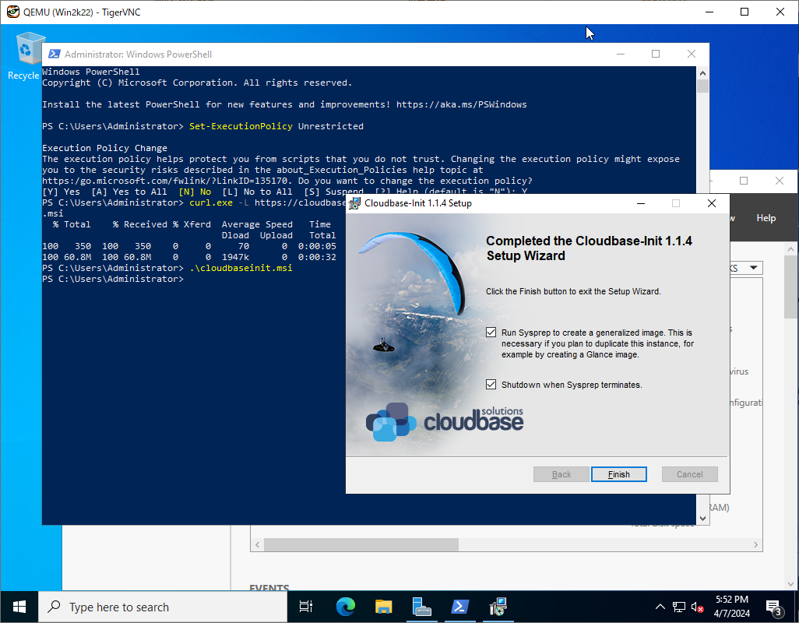Click the Cloudbase installer taskbar icon
This screenshot has width=799, height=623.
(x=498, y=607)
